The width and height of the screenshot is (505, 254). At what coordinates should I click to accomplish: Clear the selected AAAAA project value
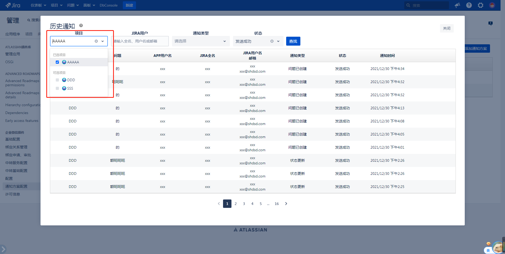point(96,41)
